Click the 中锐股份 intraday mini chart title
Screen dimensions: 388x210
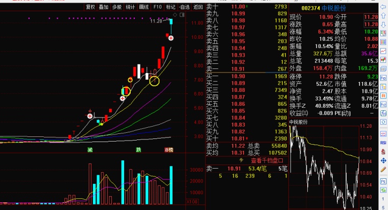click(x=298, y=122)
